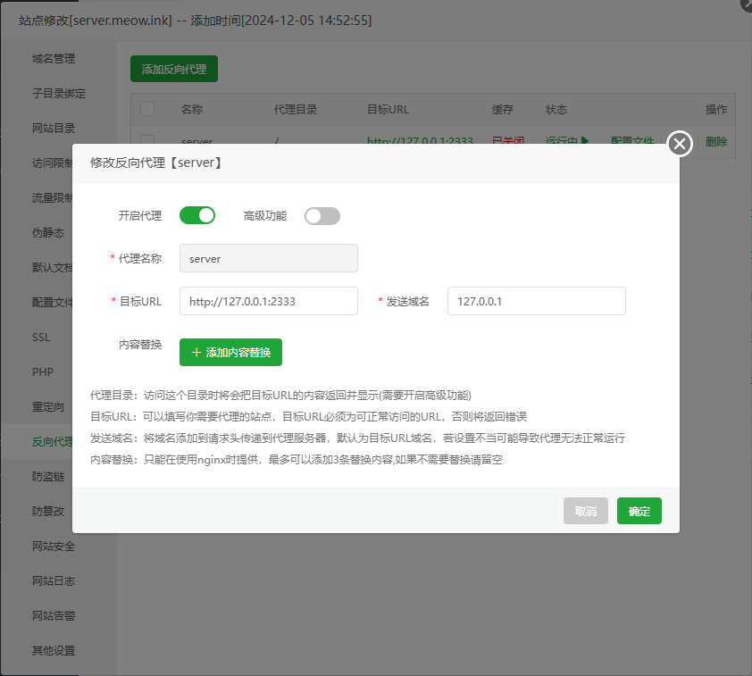Image resolution: width=752 pixels, height=676 pixels.
Task: Enable the 高级功能 switch
Action: click(x=322, y=215)
